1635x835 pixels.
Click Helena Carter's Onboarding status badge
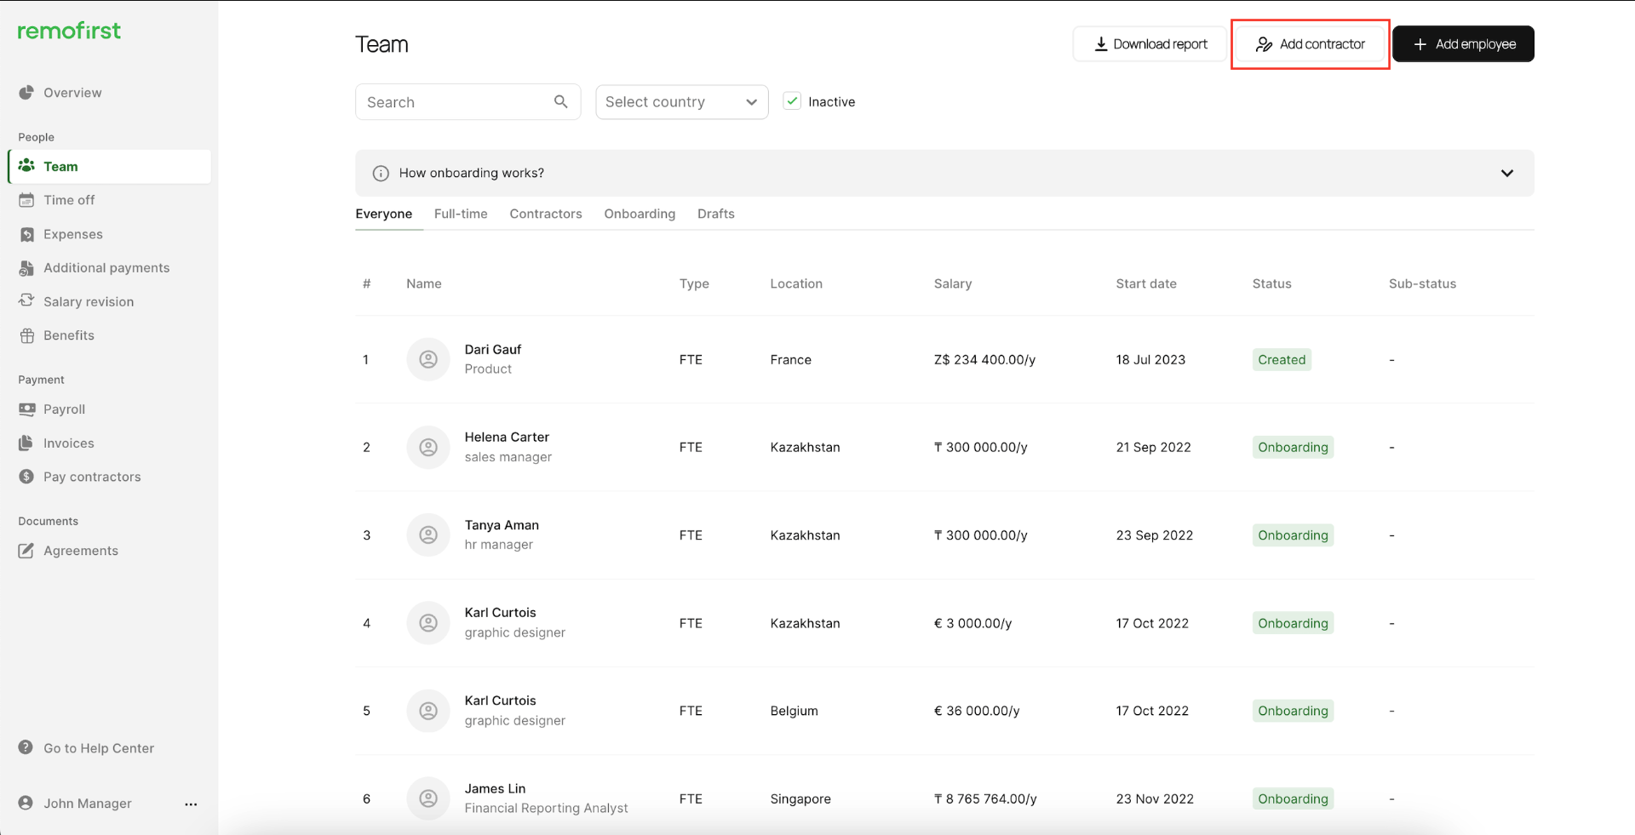1293,447
